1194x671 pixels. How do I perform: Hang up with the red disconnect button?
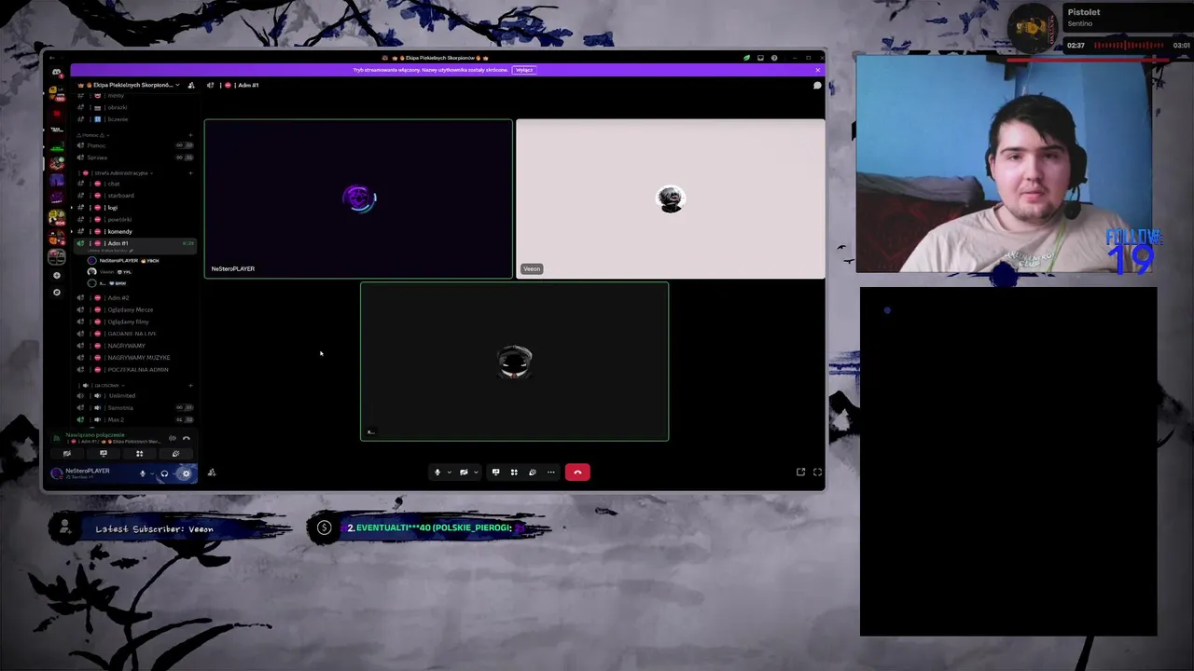(x=577, y=472)
